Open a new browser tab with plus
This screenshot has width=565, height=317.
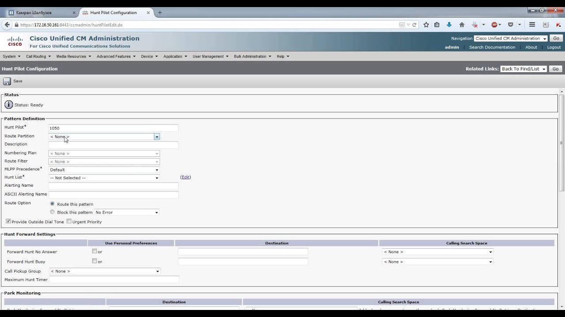160,13
